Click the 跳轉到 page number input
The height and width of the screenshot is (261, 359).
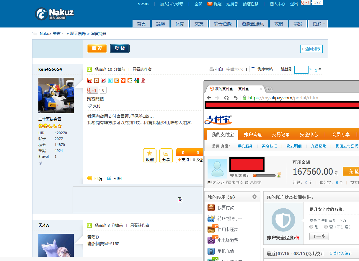(x=301, y=69)
